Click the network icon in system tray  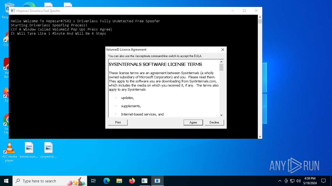coord(292,181)
